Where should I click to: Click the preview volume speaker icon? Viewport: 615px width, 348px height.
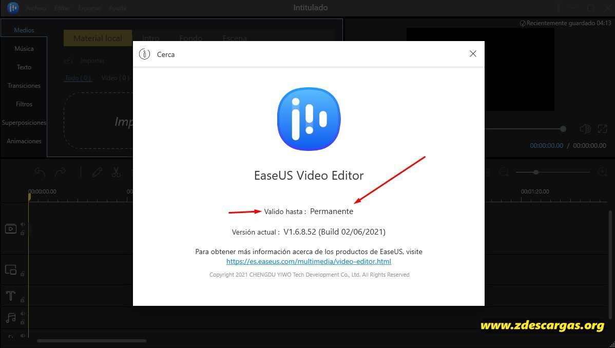[x=585, y=129]
